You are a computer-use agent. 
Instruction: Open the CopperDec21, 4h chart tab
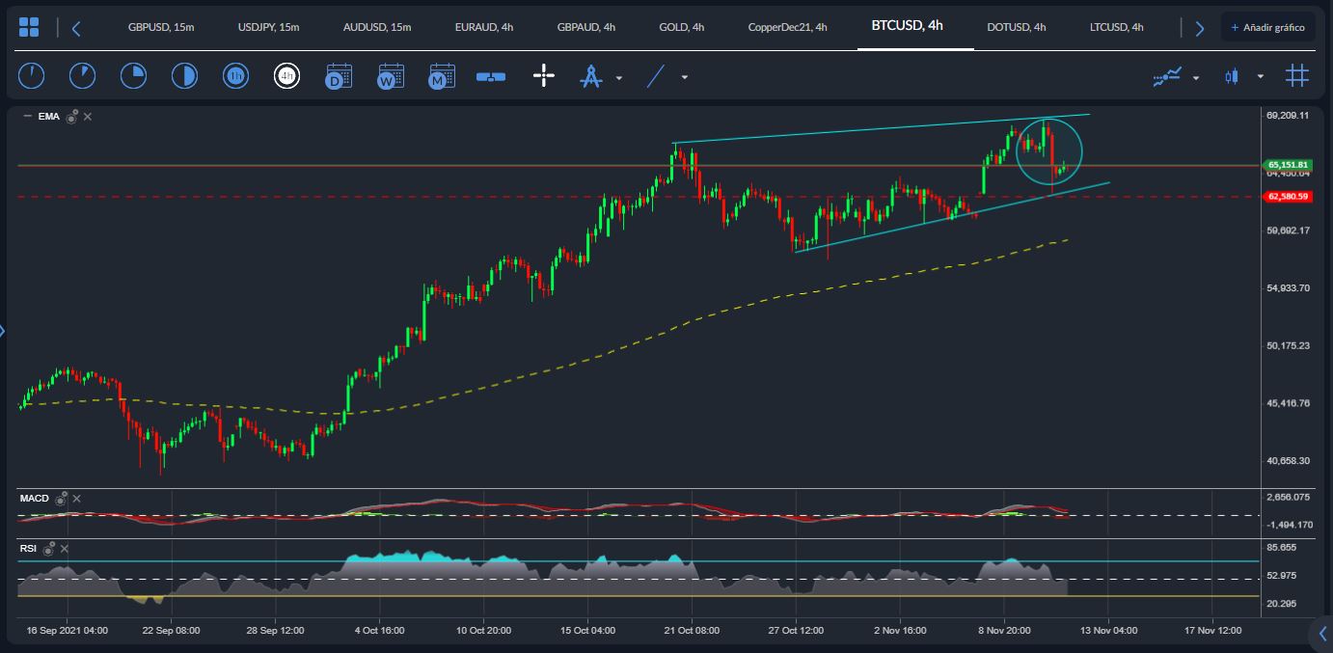point(788,27)
